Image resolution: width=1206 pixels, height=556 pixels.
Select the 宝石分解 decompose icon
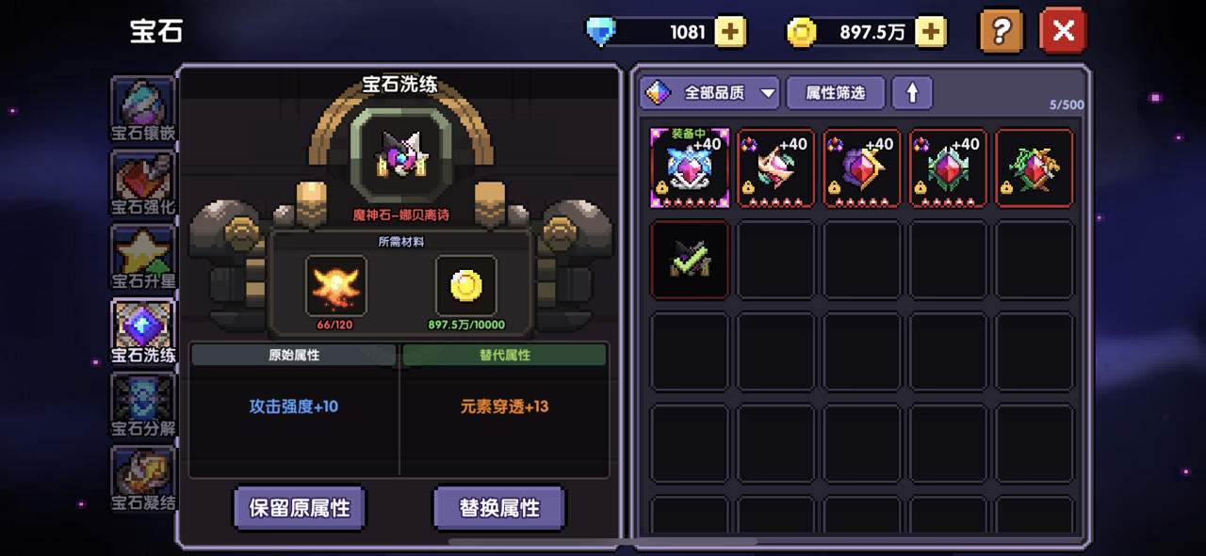click(142, 405)
